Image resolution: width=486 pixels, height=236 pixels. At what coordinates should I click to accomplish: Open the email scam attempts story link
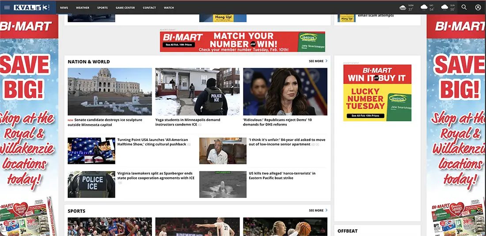pyautogui.click(x=376, y=15)
